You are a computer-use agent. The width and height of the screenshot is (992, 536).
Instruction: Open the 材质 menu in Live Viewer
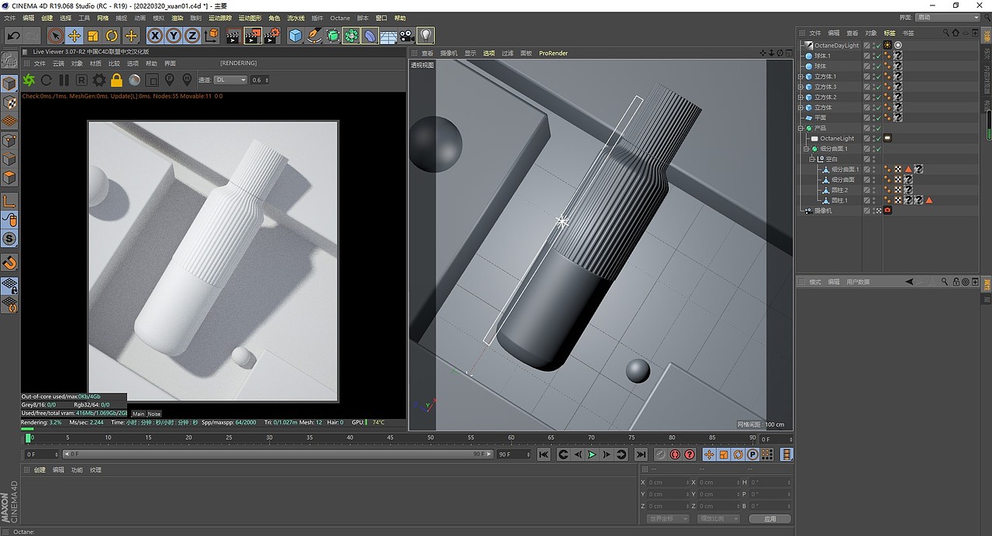[95, 64]
